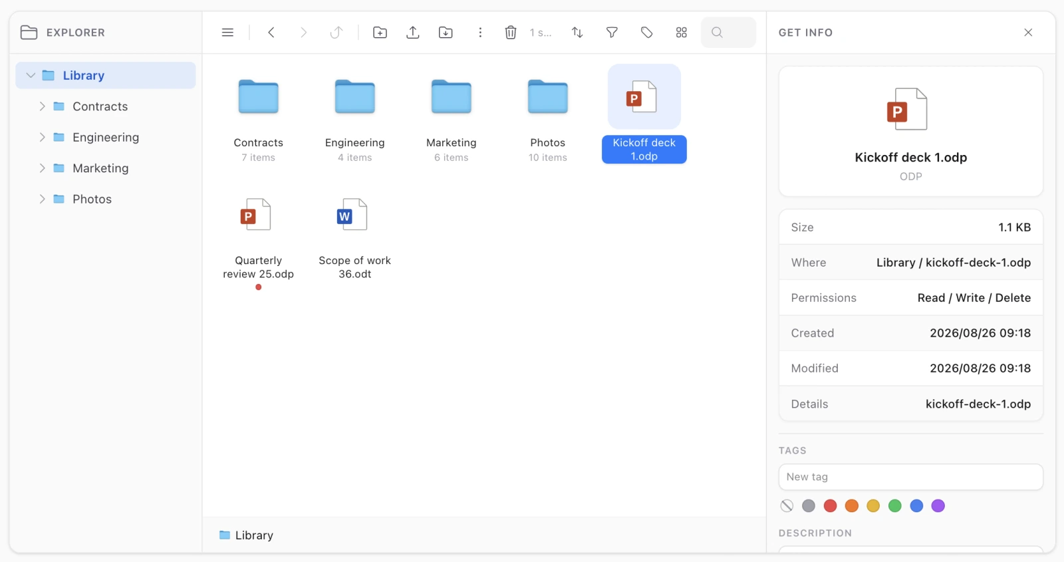This screenshot has width=1064, height=562.
Task: Open the filter funnel icon
Action: click(612, 33)
